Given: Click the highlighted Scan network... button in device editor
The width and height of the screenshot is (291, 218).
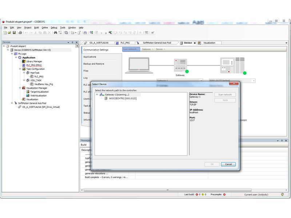Looking at the screenshot, I should coord(131,49).
